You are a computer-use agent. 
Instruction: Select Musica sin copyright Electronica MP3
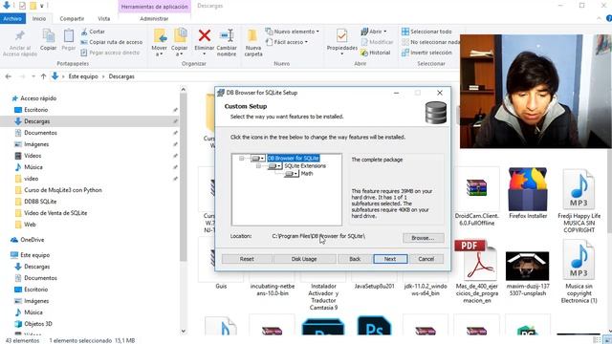(x=579, y=271)
